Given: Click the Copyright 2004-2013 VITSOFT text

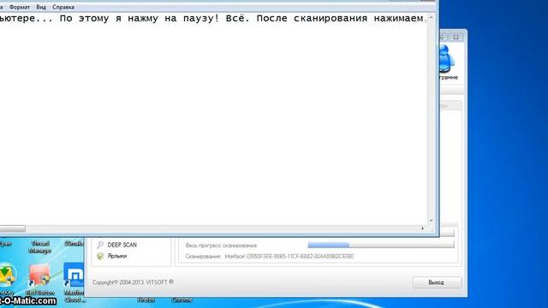Looking at the screenshot, I should pos(133,282).
